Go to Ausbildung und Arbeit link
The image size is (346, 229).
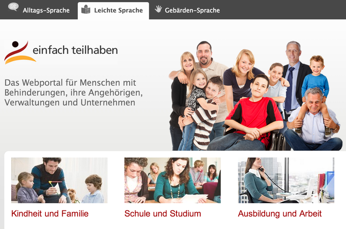pyautogui.click(x=280, y=213)
